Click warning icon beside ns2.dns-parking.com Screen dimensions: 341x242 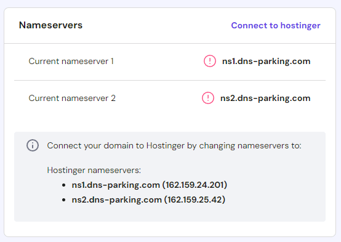tap(208, 98)
